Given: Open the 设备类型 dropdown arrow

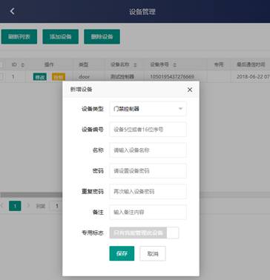Looking at the screenshot, I should (180, 109).
